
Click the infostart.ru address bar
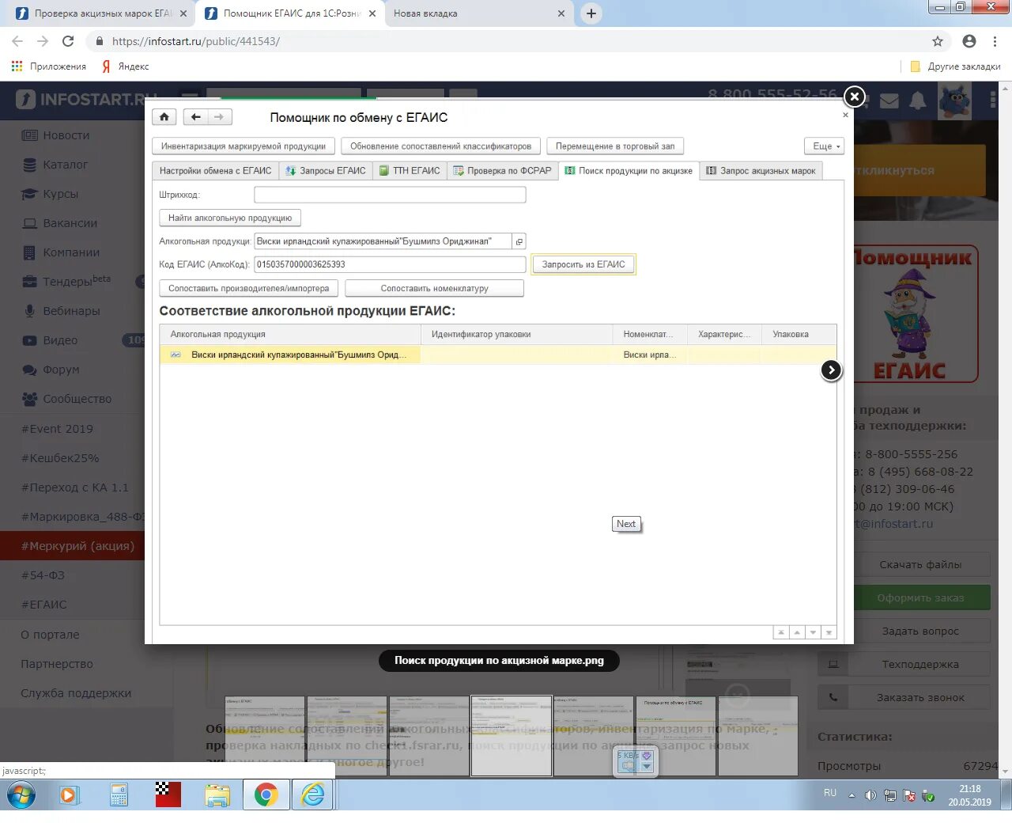click(506, 41)
